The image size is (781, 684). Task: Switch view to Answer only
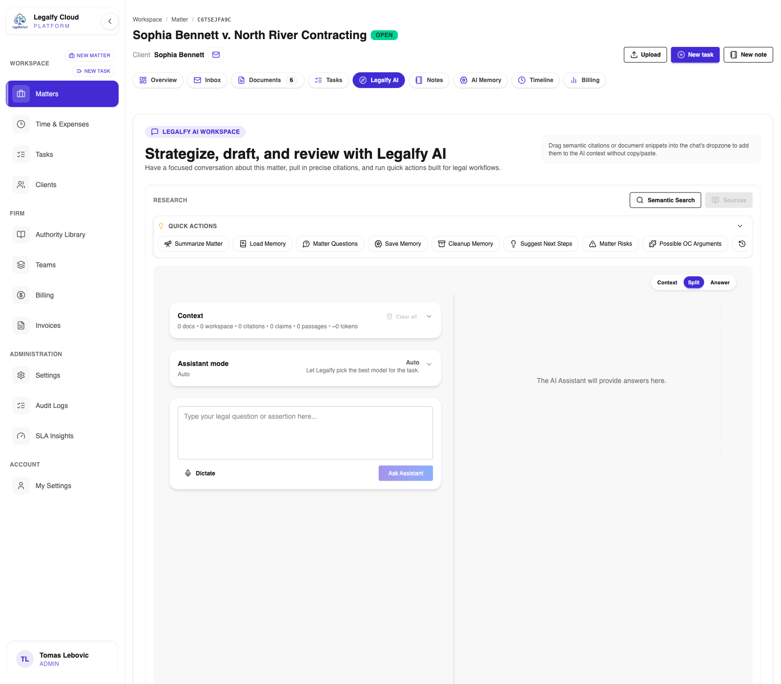(720, 282)
